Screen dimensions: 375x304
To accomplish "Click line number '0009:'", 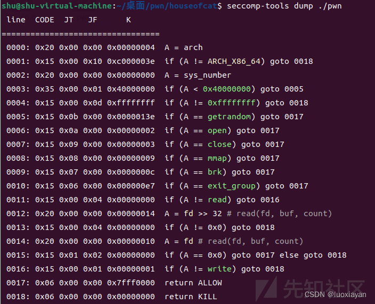I will pos(18,172).
